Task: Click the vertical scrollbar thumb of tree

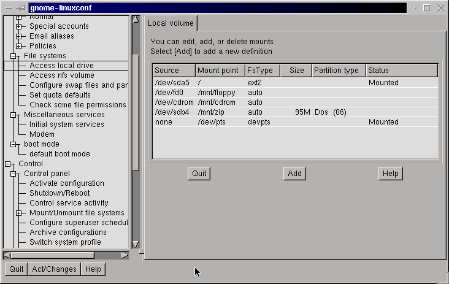Action: [136, 112]
